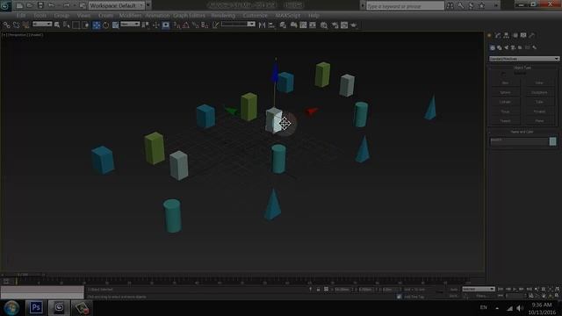Enable the AutoGrid checkbox

503,74
